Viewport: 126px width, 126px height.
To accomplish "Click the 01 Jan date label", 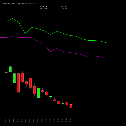I will (x=10, y=120).
